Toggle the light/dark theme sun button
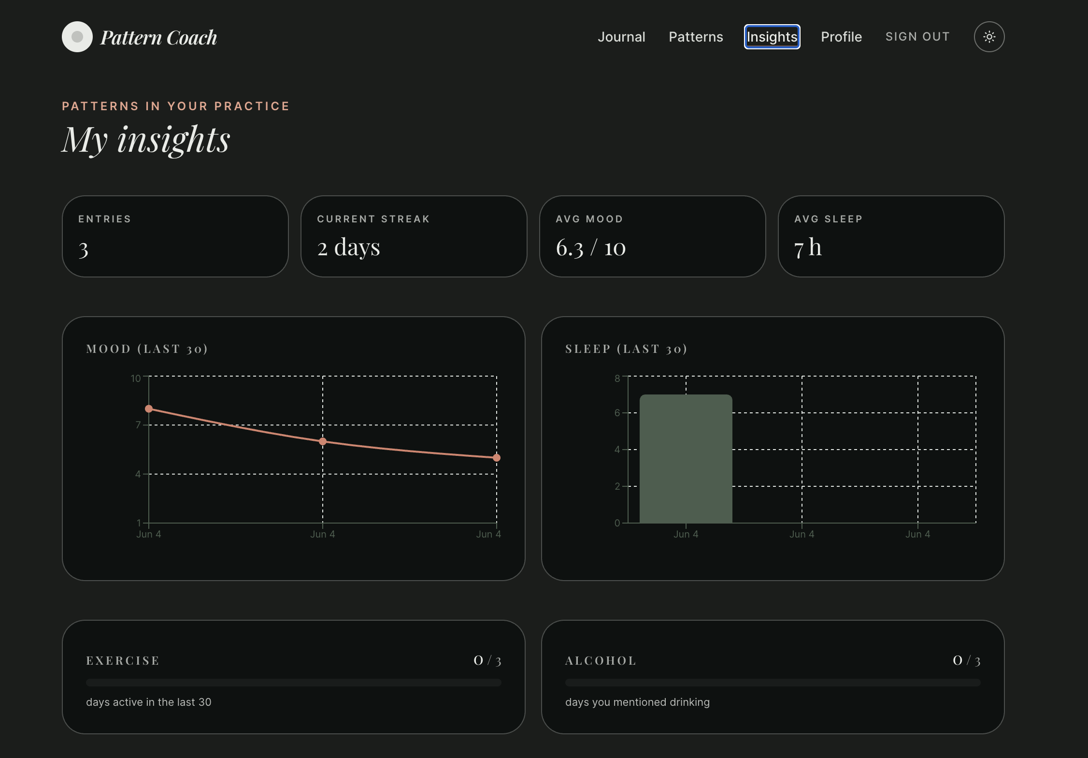The image size is (1088, 758). [989, 37]
